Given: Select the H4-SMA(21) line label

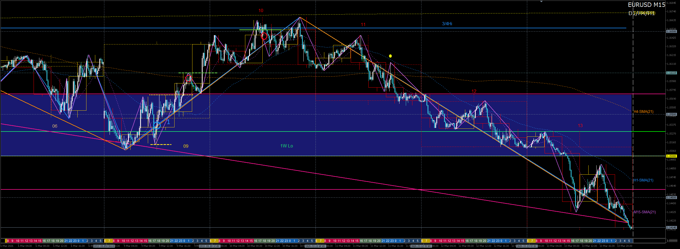Looking at the screenshot, I should click(643, 111).
